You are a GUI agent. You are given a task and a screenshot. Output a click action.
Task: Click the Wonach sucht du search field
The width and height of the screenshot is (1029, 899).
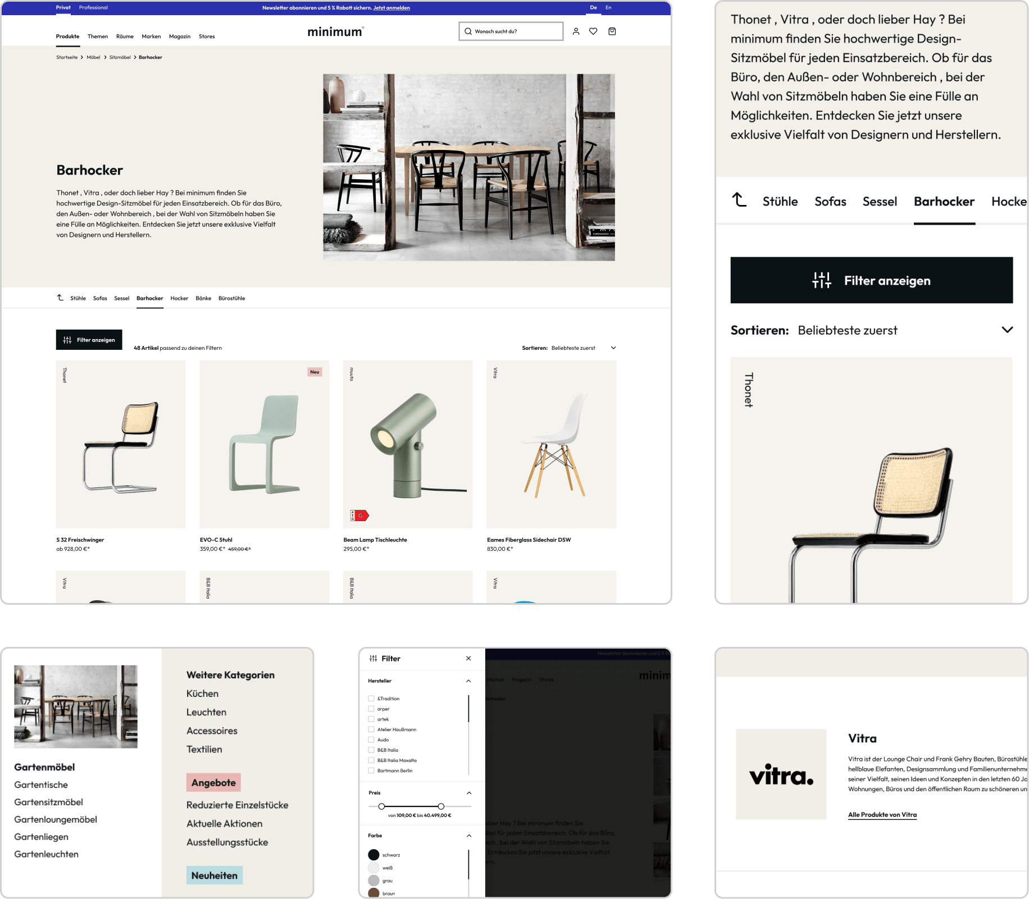[x=511, y=31]
